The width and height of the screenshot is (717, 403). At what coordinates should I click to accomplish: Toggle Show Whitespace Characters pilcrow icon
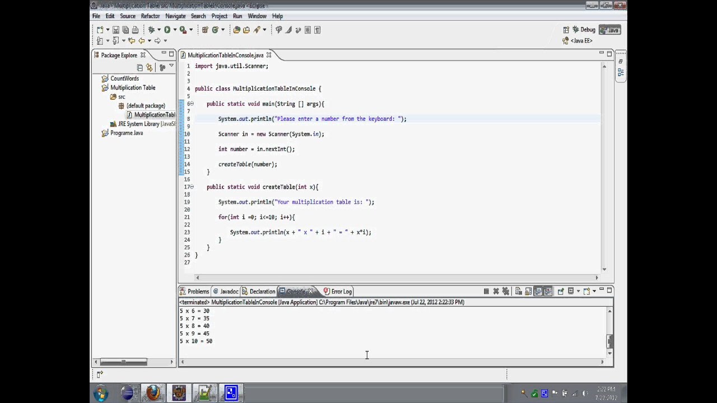click(x=317, y=30)
